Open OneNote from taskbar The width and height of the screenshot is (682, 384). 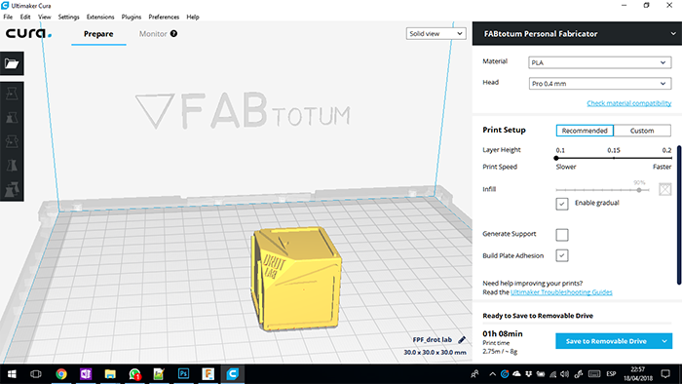[x=86, y=374]
